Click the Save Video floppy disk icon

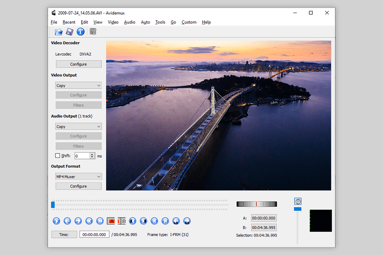pos(69,32)
